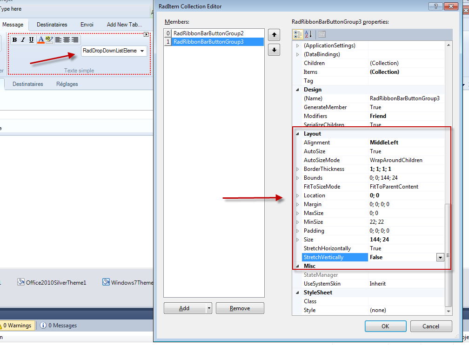Open the RadDropDownListElement dropdown
Viewport: 469px width, 345px height.
(x=142, y=51)
